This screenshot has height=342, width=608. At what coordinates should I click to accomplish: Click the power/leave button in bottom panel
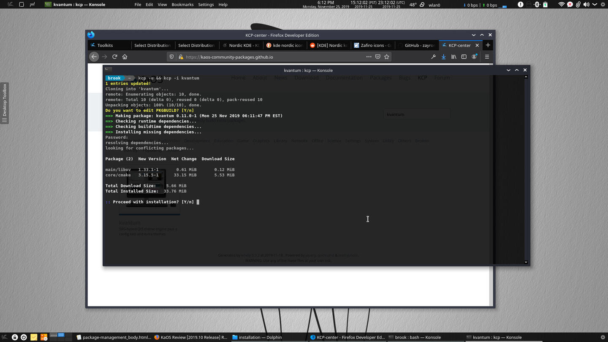pos(24,337)
